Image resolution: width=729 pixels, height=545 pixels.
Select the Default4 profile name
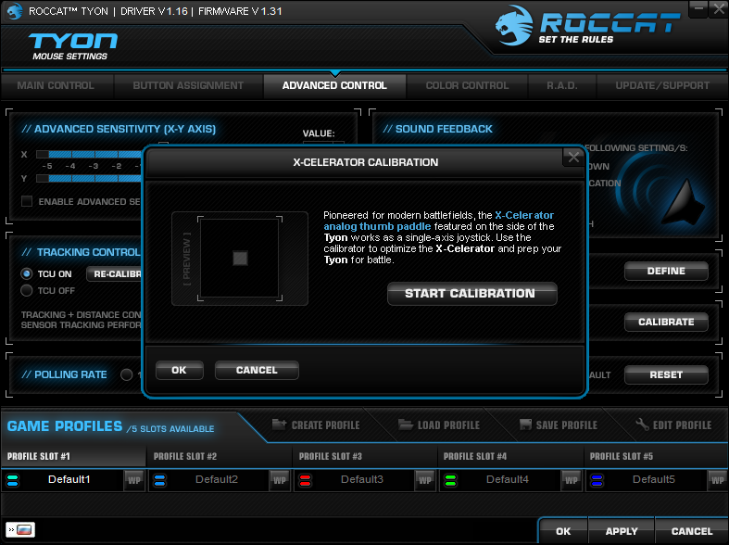click(x=508, y=479)
